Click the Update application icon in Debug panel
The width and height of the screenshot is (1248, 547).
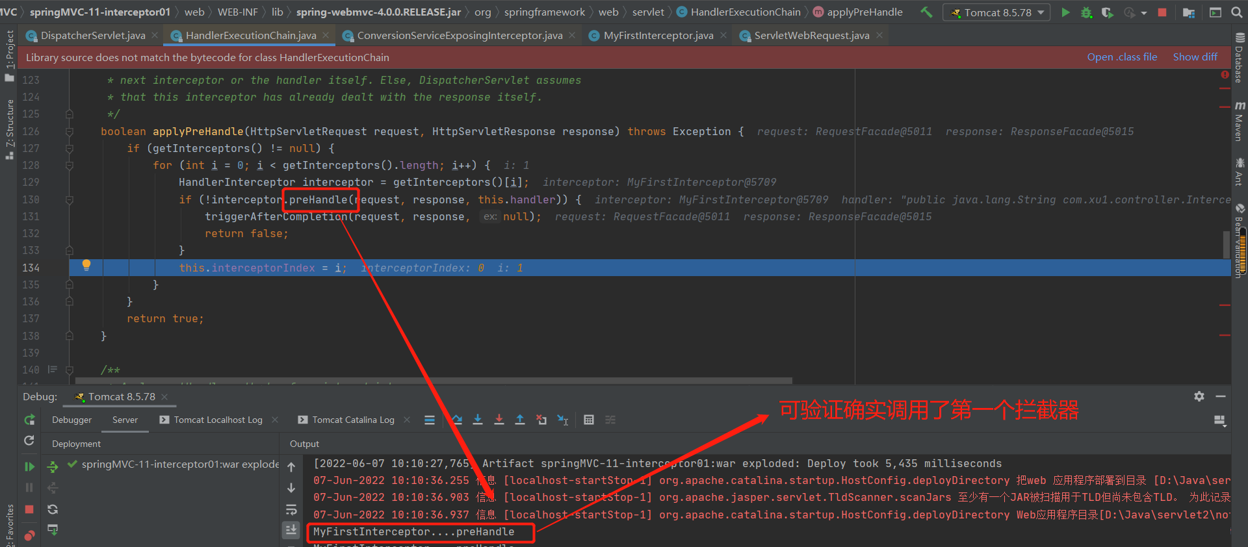tap(29, 440)
